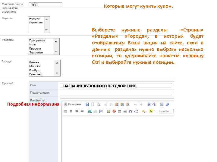The width and height of the screenshot is (217, 162).
Task: Click scroll down arrow in Страны list
Action: (47, 30)
